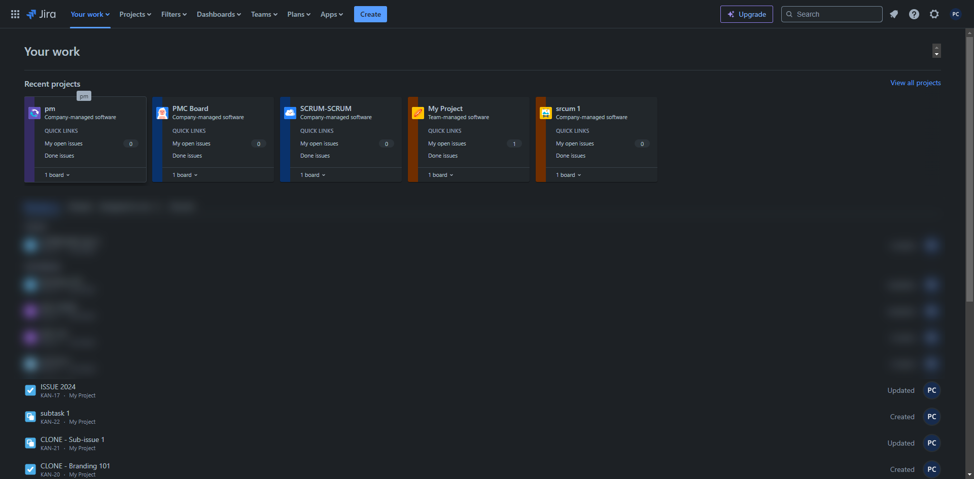Expand the 1 board dropdown on srcum 1 card
The height and width of the screenshot is (479, 974).
pyautogui.click(x=569, y=175)
